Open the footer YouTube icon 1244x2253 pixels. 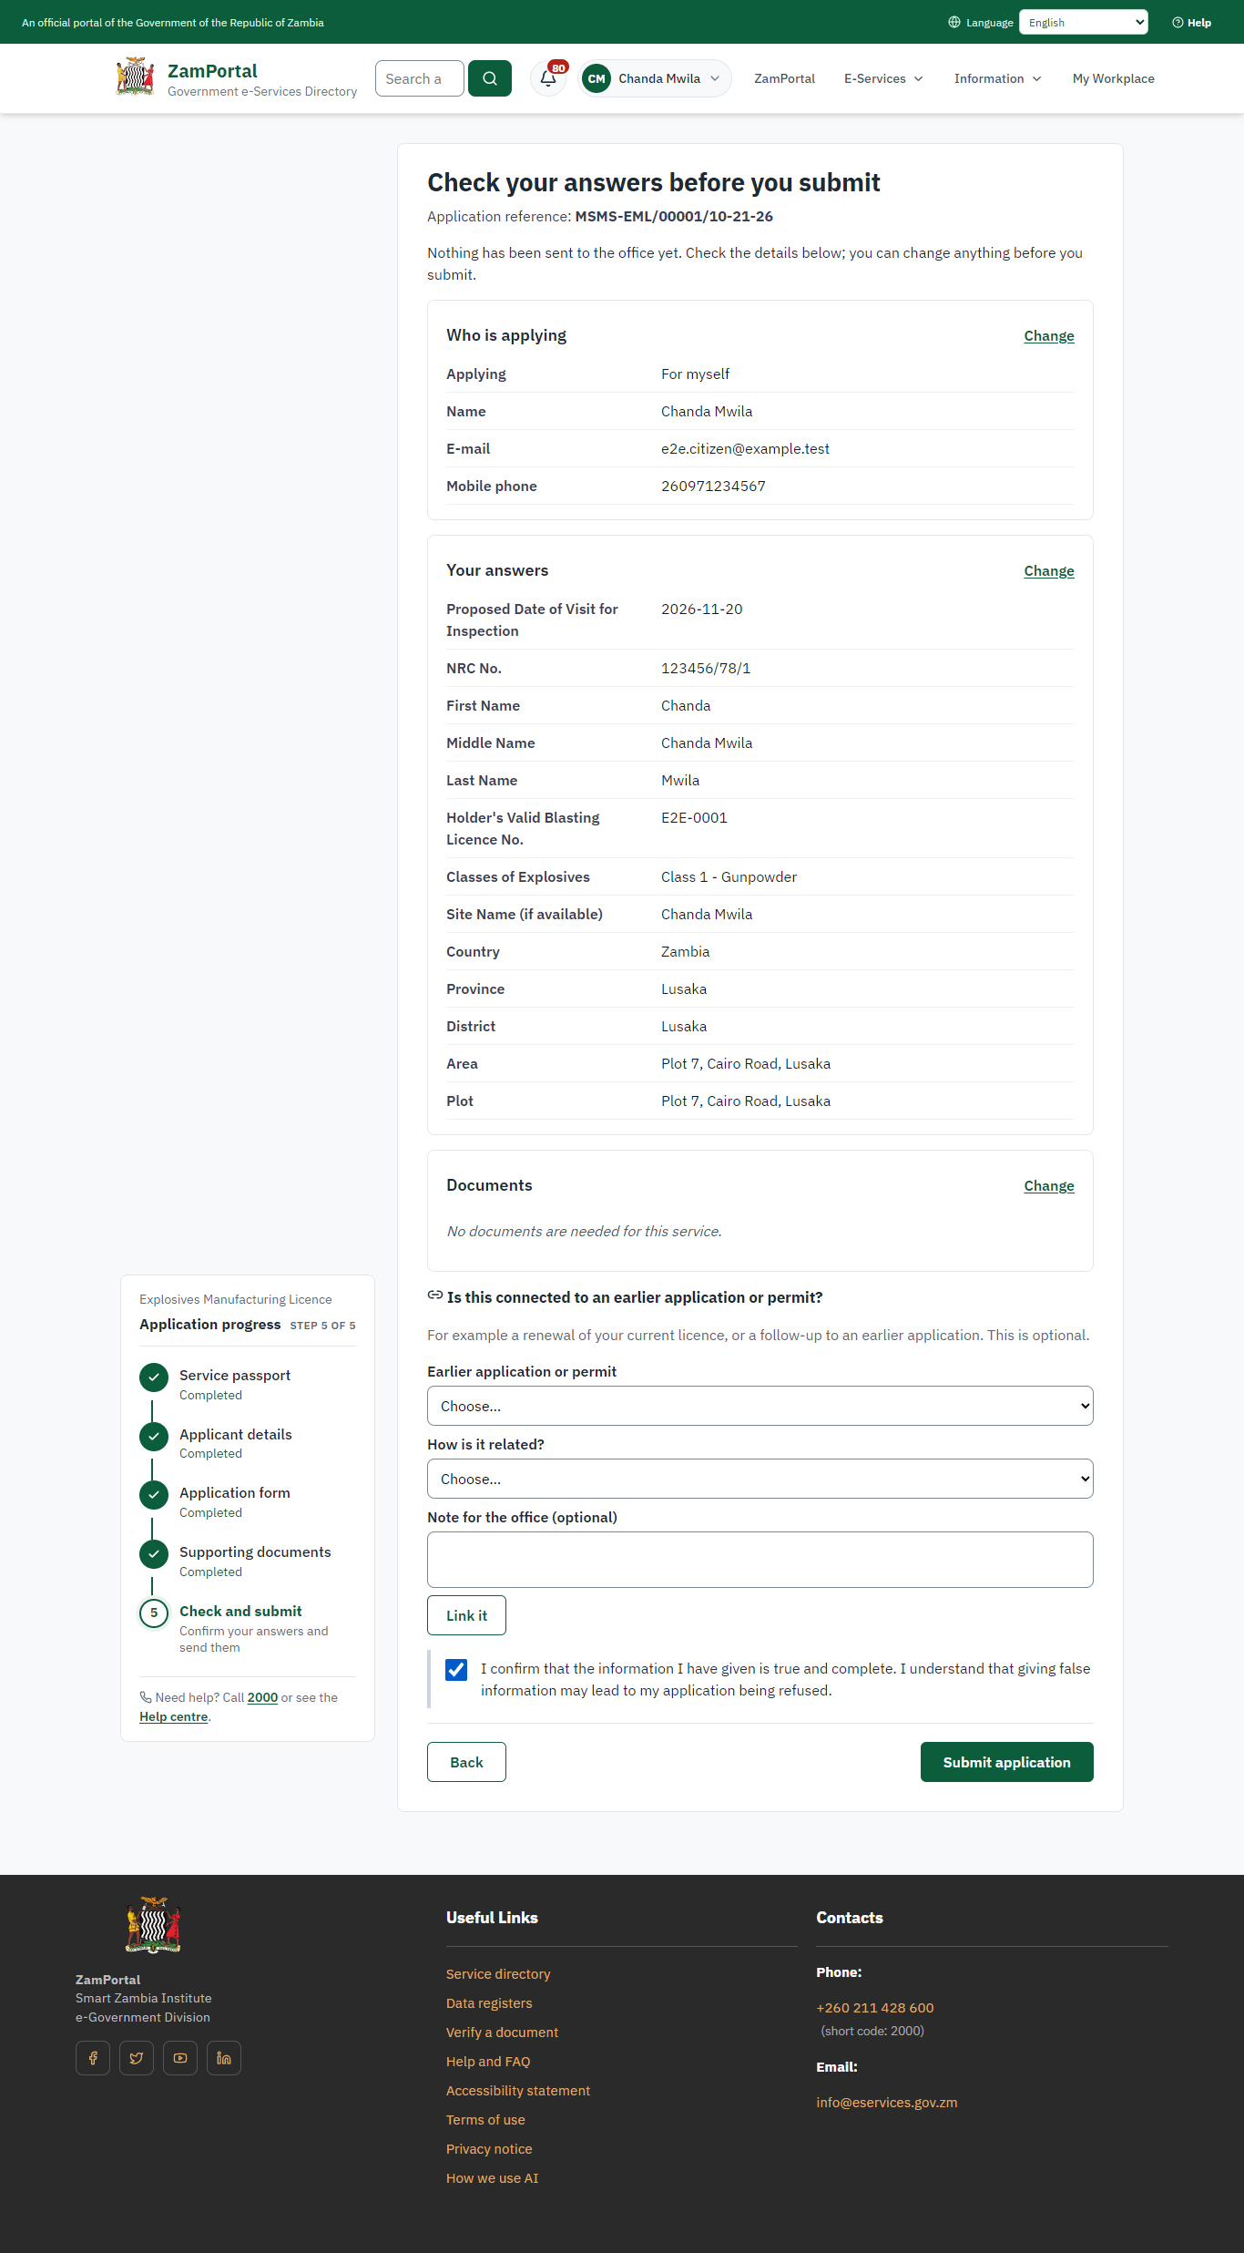click(x=180, y=2058)
